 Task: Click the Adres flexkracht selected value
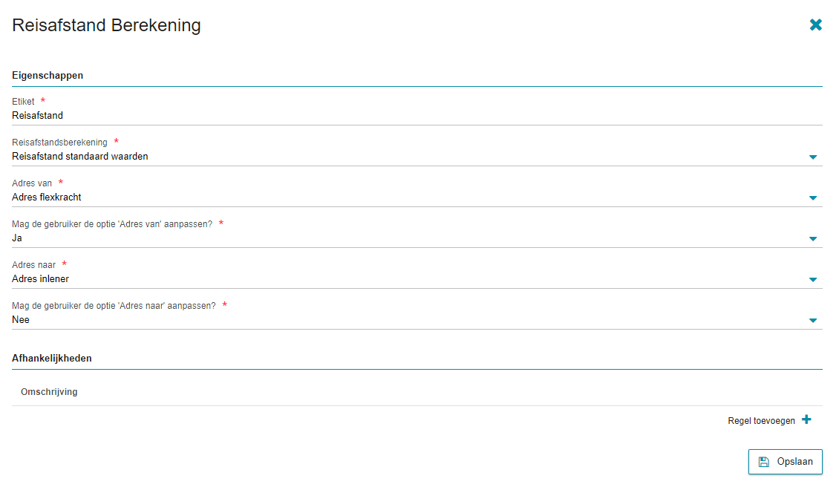pyautogui.click(x=47, y=197)
